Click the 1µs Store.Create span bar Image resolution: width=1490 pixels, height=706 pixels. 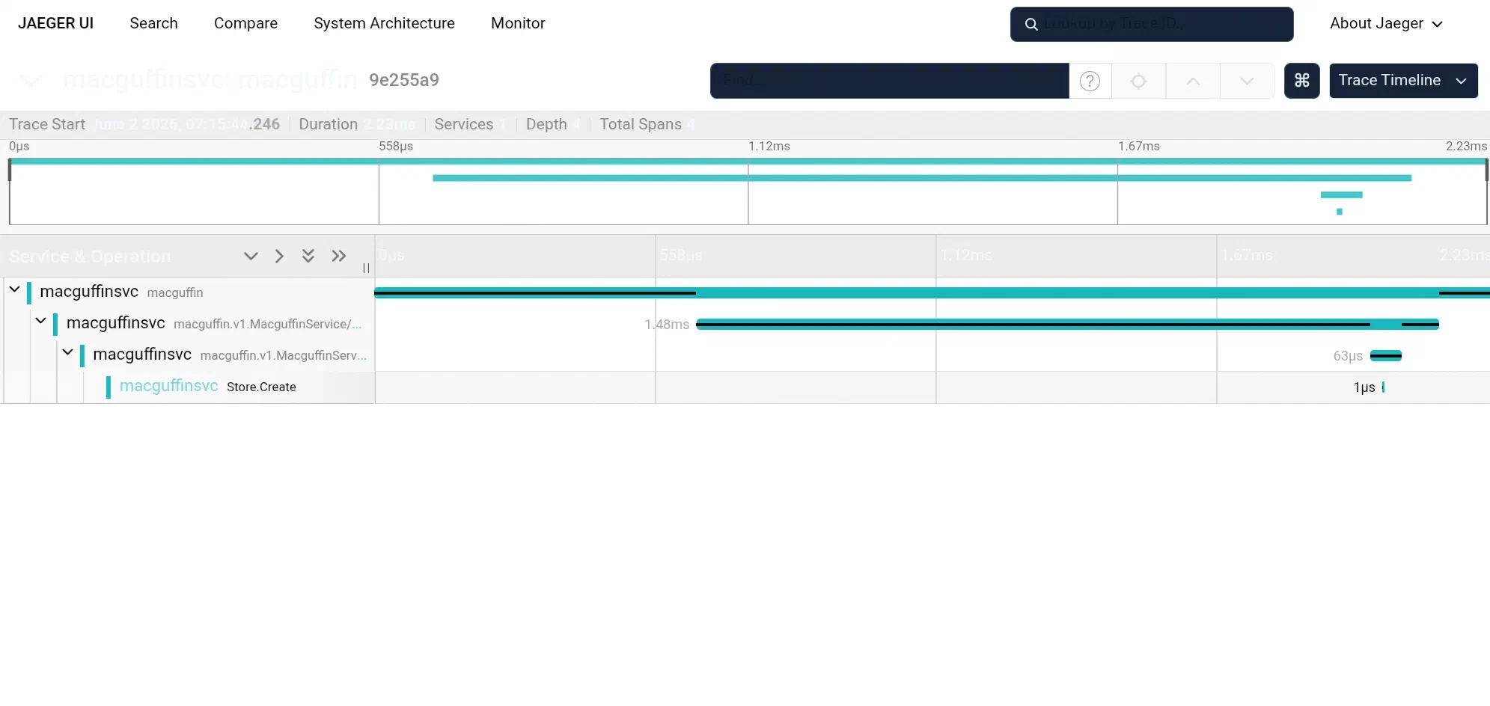coord(1383,387)
